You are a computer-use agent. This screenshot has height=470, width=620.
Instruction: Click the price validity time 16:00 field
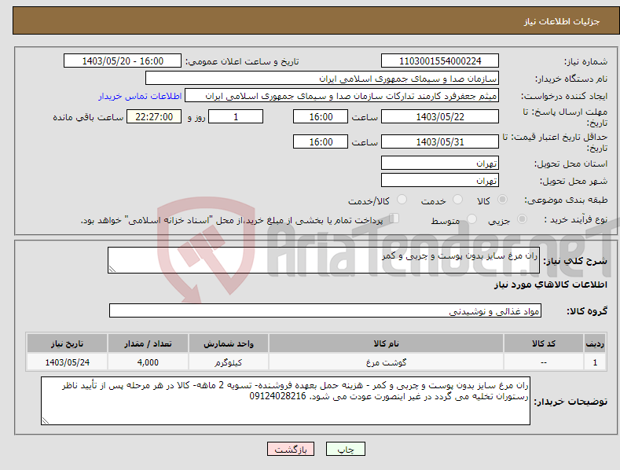[x=321, y=141]
